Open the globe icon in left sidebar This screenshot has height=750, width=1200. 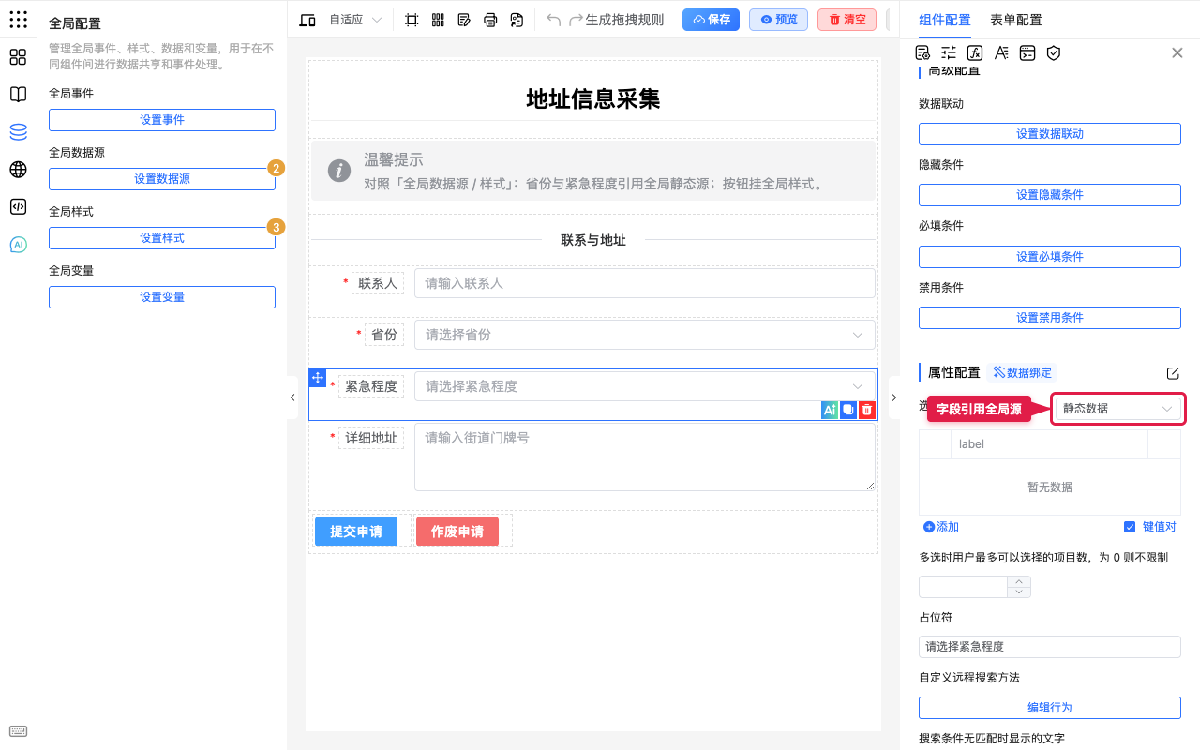pos(18,170)
